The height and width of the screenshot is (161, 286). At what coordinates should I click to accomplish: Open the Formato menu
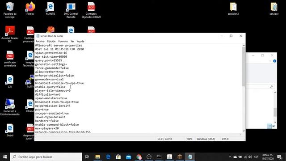point(63,41)
